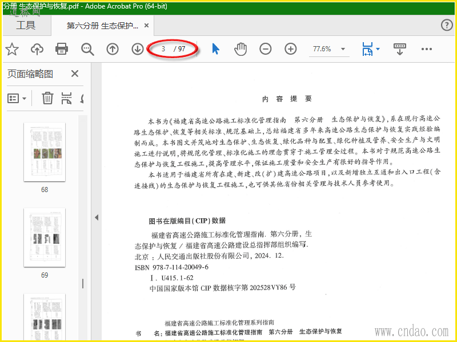Click the 内容提要 heading text
457x342 pixels.
coord(287,99)
